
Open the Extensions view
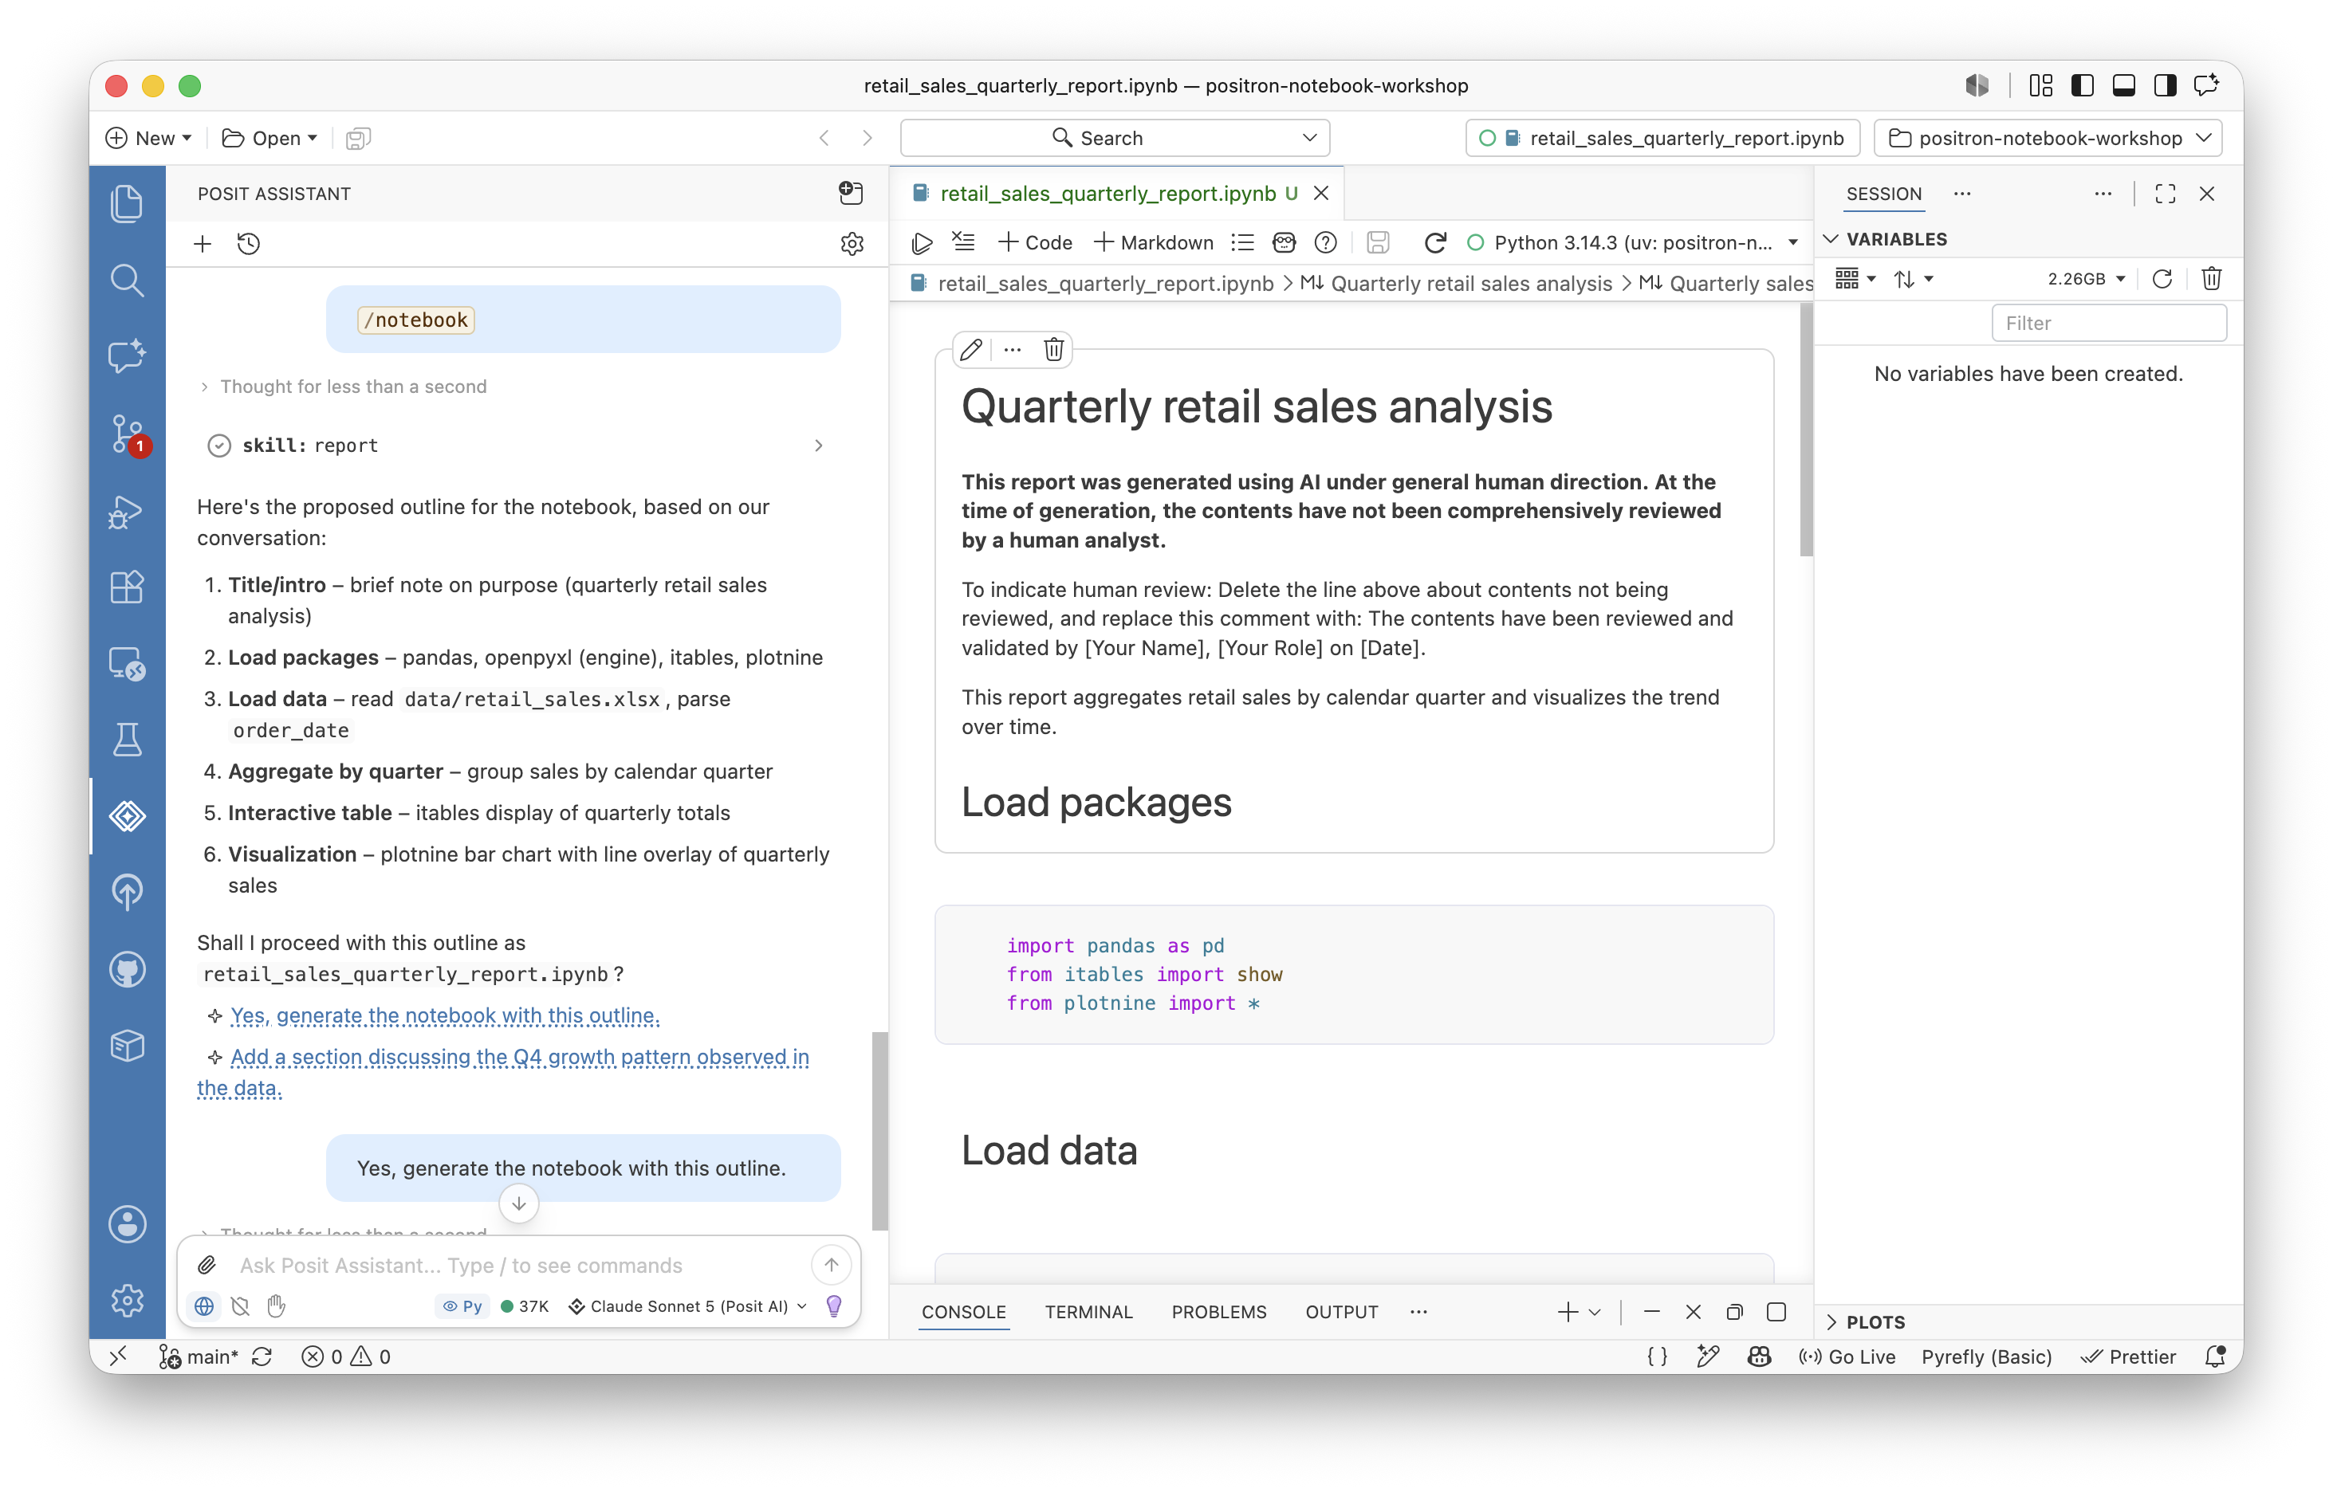click(x=127, y=587)
